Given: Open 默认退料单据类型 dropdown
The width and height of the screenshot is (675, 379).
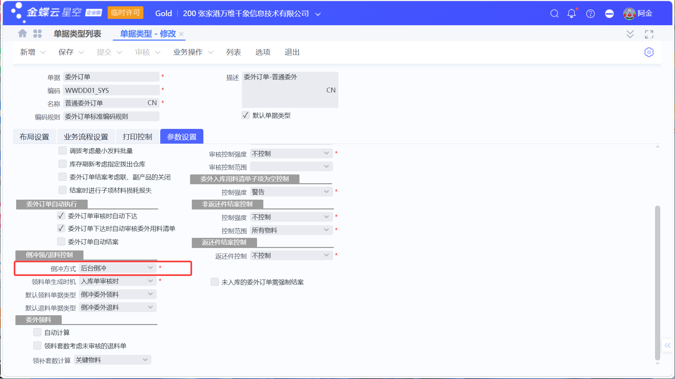Looking at the screenshot, I should [x=117, y=308].
